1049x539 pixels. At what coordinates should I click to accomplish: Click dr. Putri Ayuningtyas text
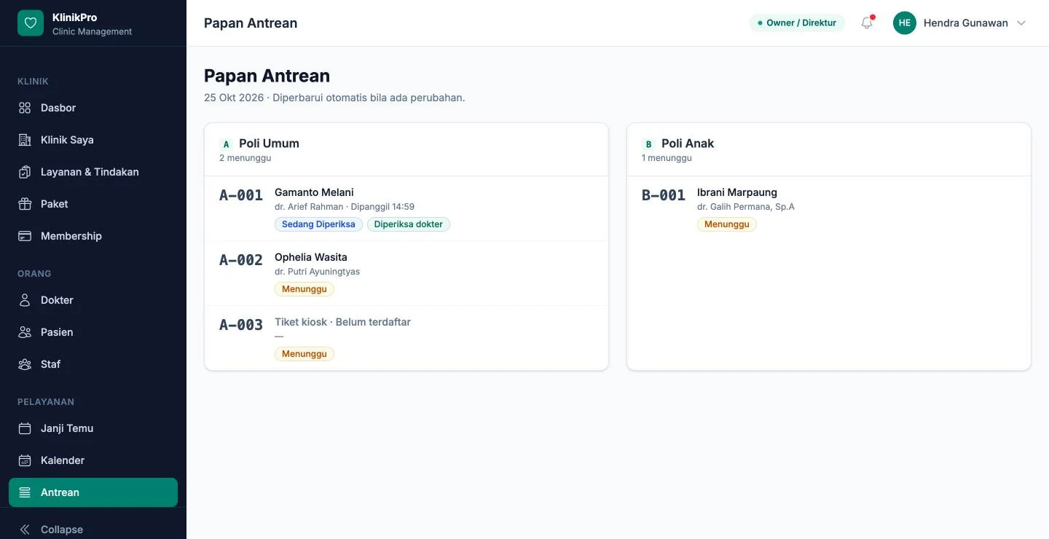(317, 272)
